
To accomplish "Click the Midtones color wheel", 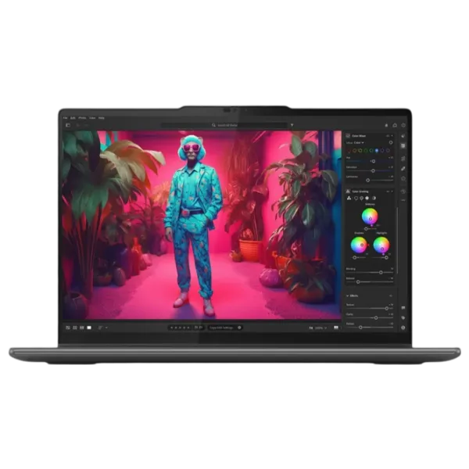I will 370,216.
